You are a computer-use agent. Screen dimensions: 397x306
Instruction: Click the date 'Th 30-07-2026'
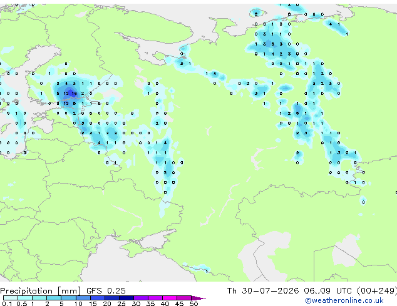pyautogui.click(x=263, y=291)
